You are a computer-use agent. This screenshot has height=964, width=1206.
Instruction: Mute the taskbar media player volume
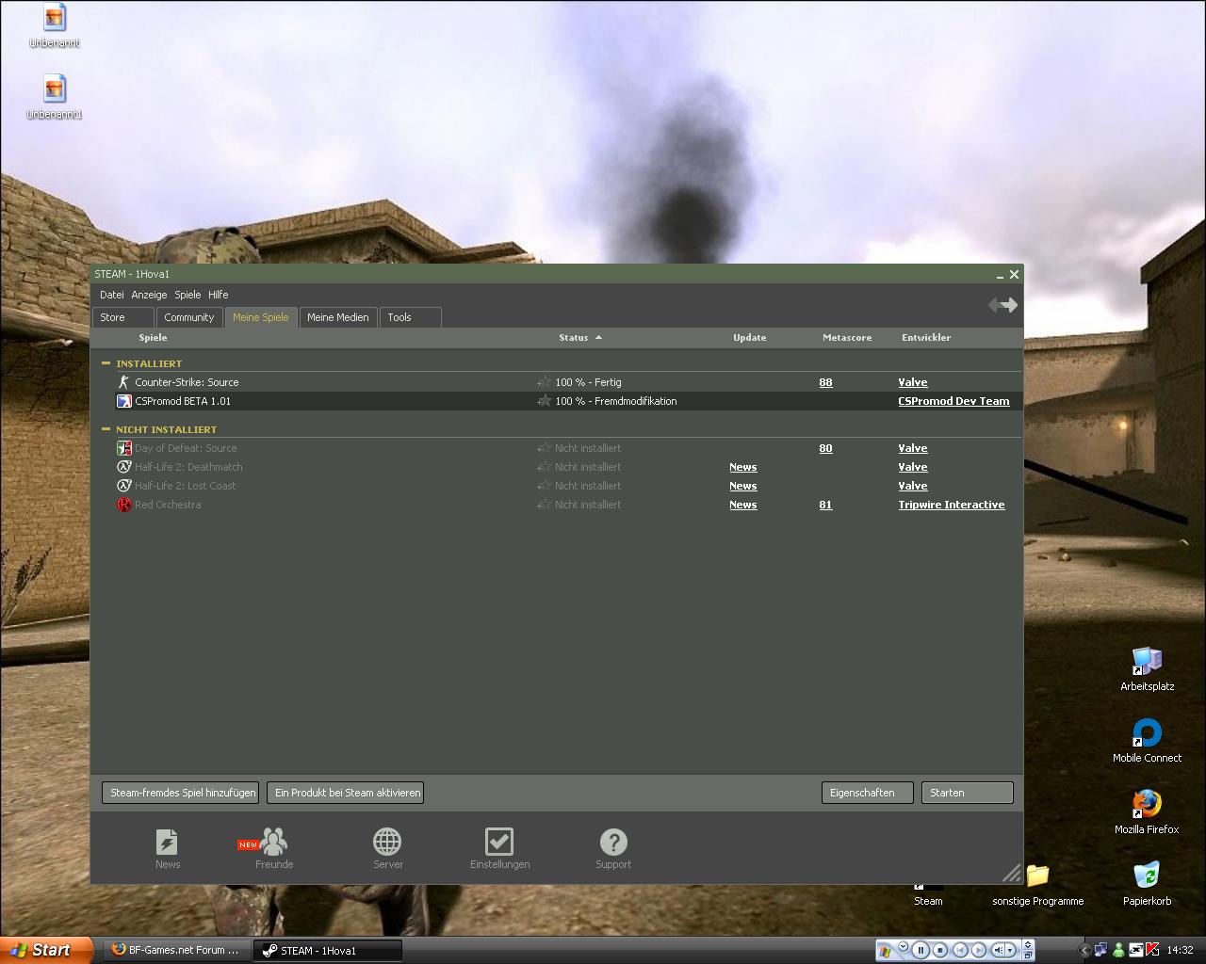(x=999, y=950)
